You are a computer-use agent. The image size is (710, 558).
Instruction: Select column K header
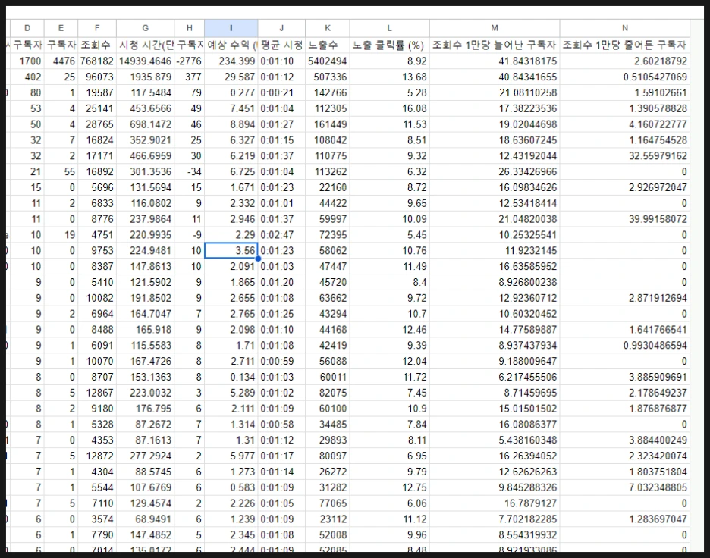[328, 28]
